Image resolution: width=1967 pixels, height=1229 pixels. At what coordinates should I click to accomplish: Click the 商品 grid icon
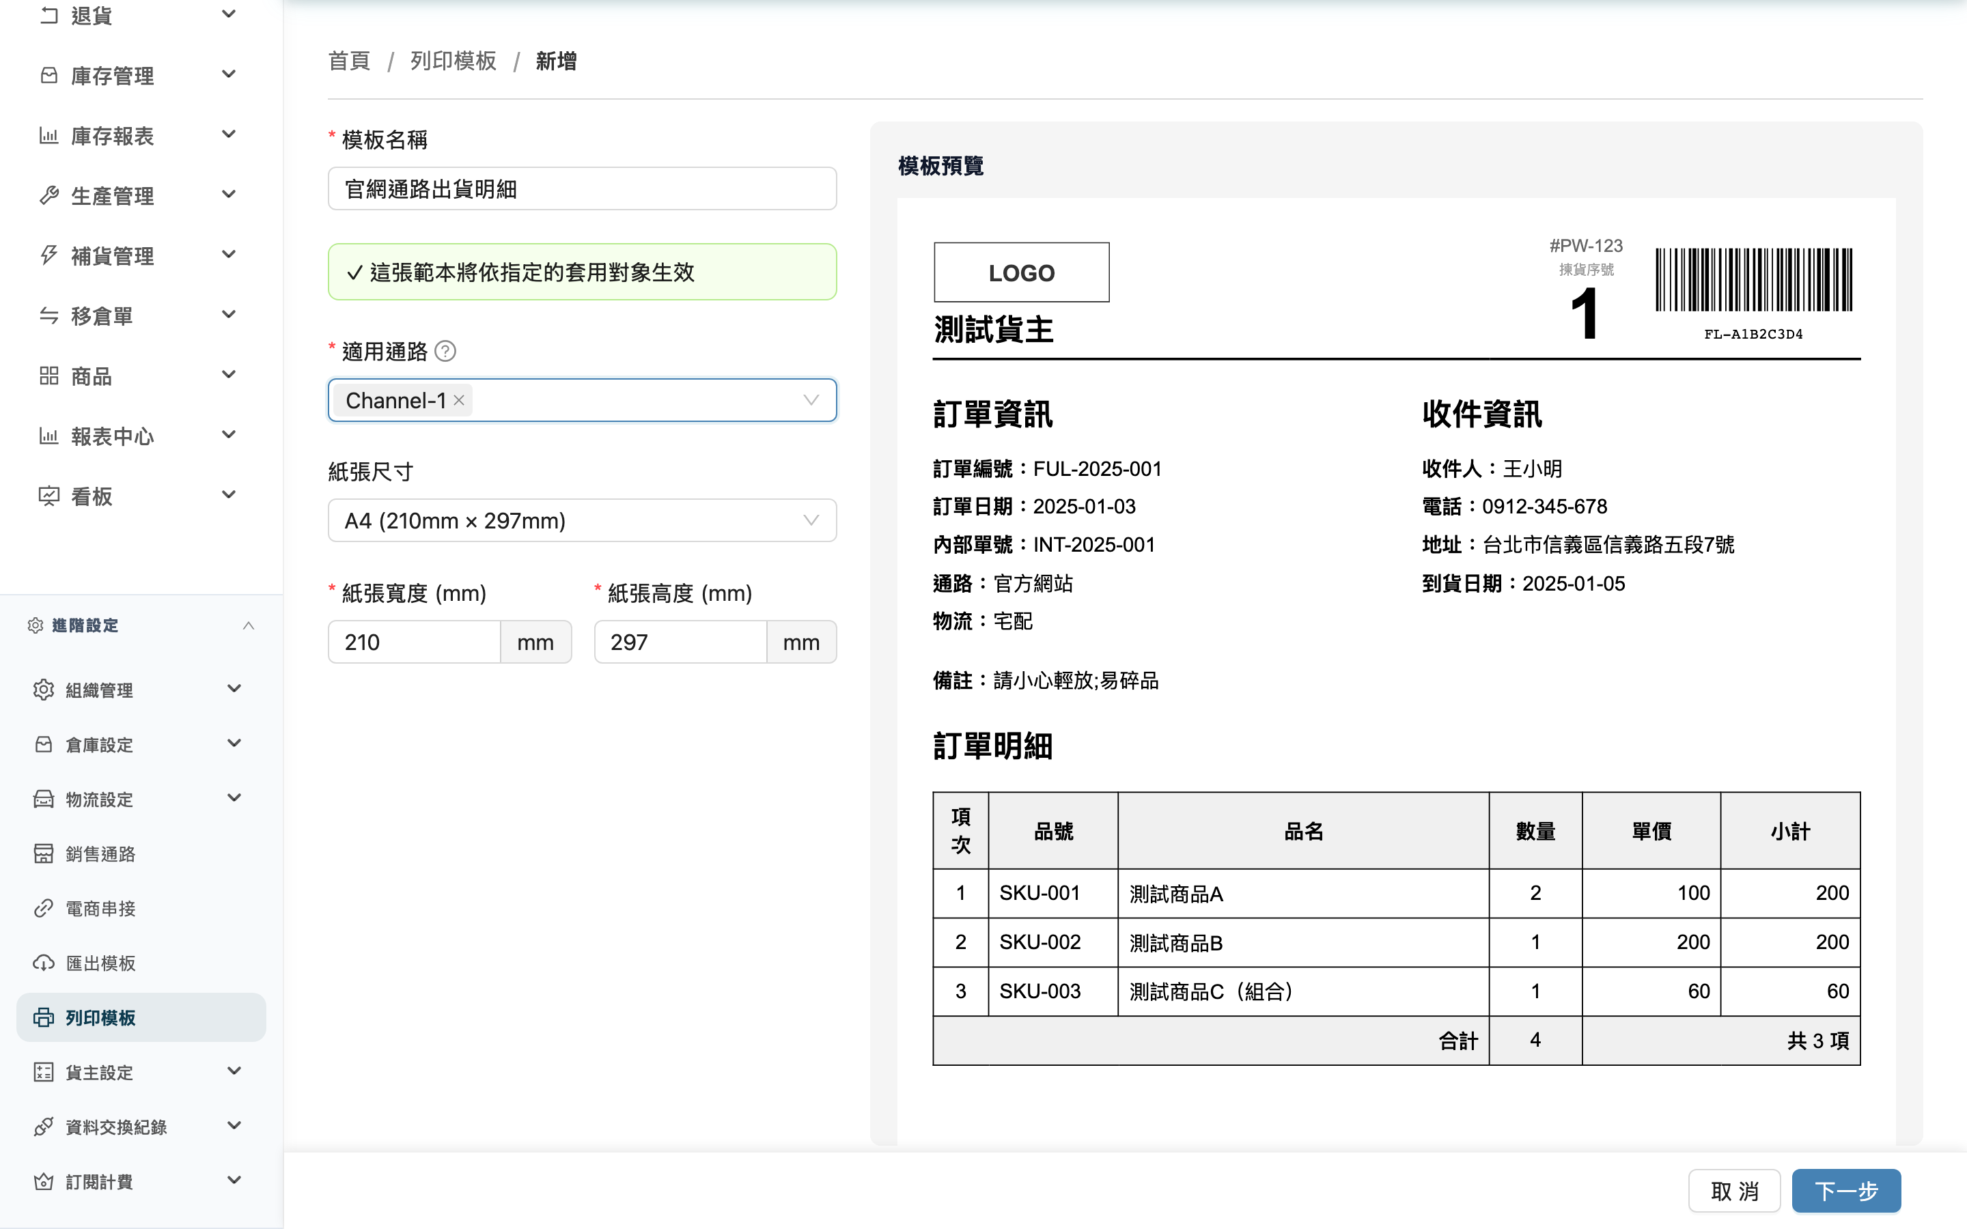click(48, 376)
